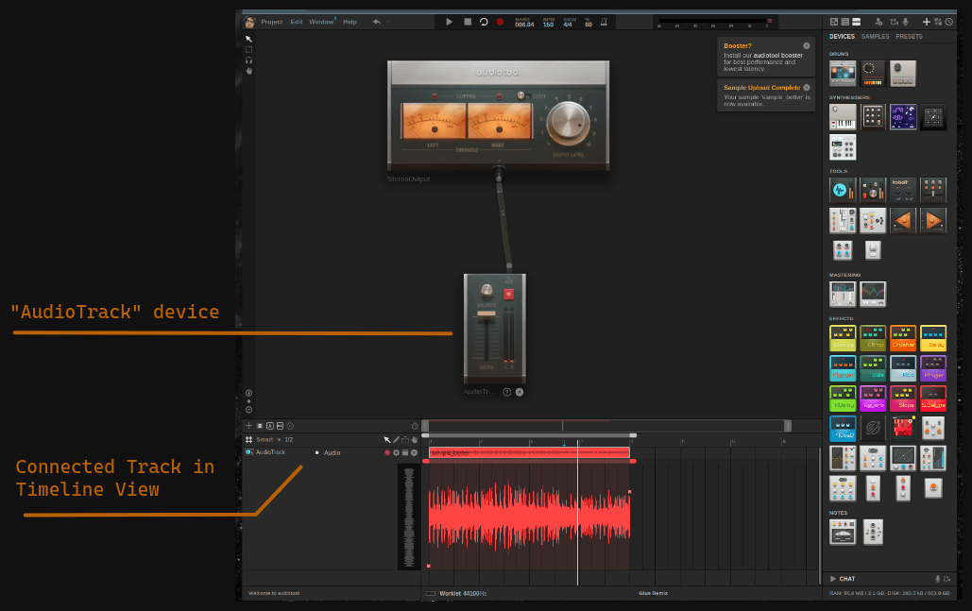Arm recording with the red Record button
This screenshot has width=972, height=611.
coord(501,22)
